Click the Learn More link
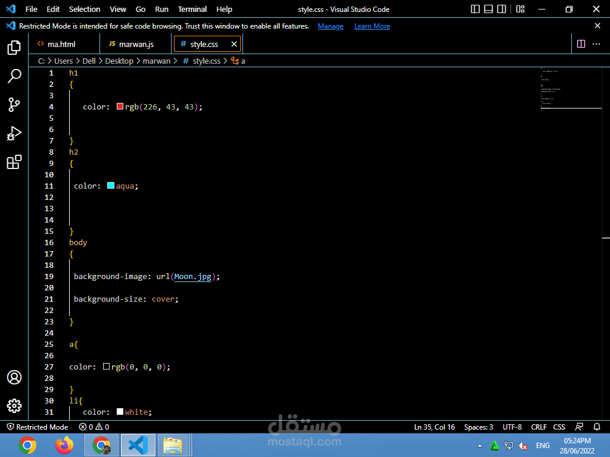This screenshot has width=610, height=457. click(372, 26)
